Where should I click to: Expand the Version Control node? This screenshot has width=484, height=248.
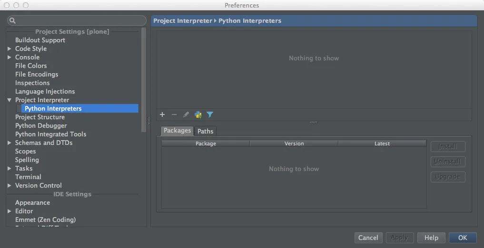tap(9, 185)
